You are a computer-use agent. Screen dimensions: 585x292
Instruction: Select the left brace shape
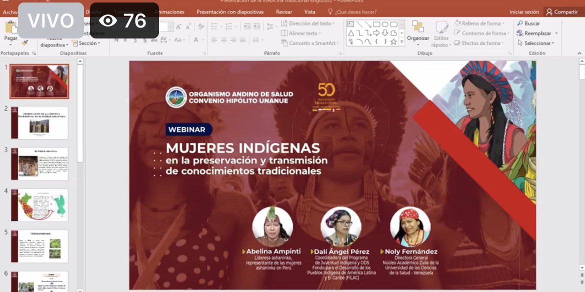tap(376, 41)
